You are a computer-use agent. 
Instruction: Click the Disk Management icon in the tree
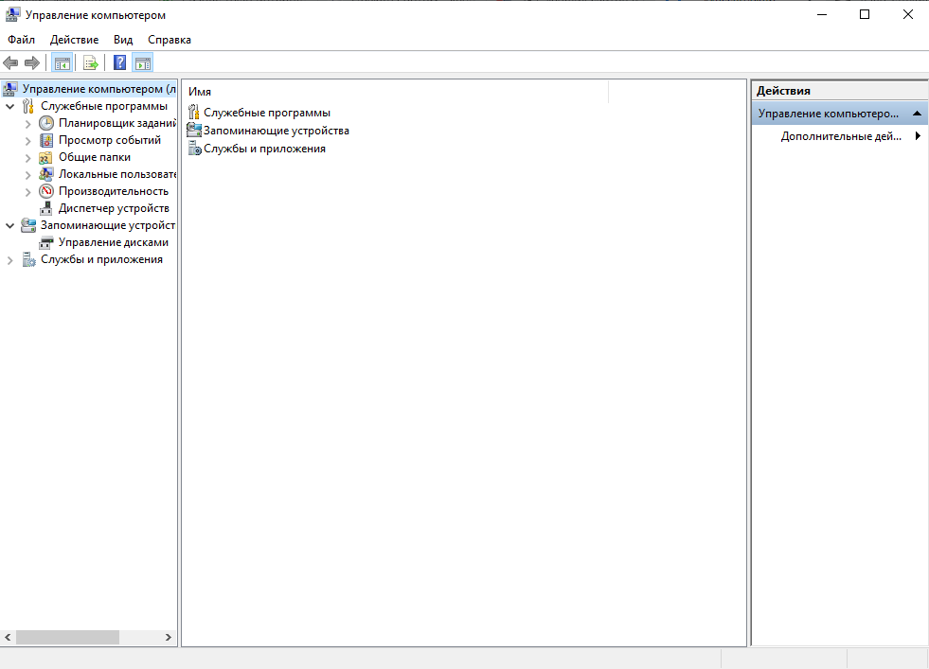pyautogui.click(x=45, y=243)
